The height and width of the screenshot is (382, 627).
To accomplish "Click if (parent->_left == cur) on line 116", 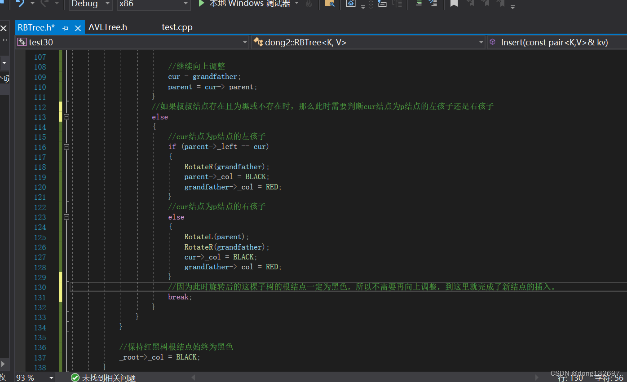I will (x=218, y=147).
